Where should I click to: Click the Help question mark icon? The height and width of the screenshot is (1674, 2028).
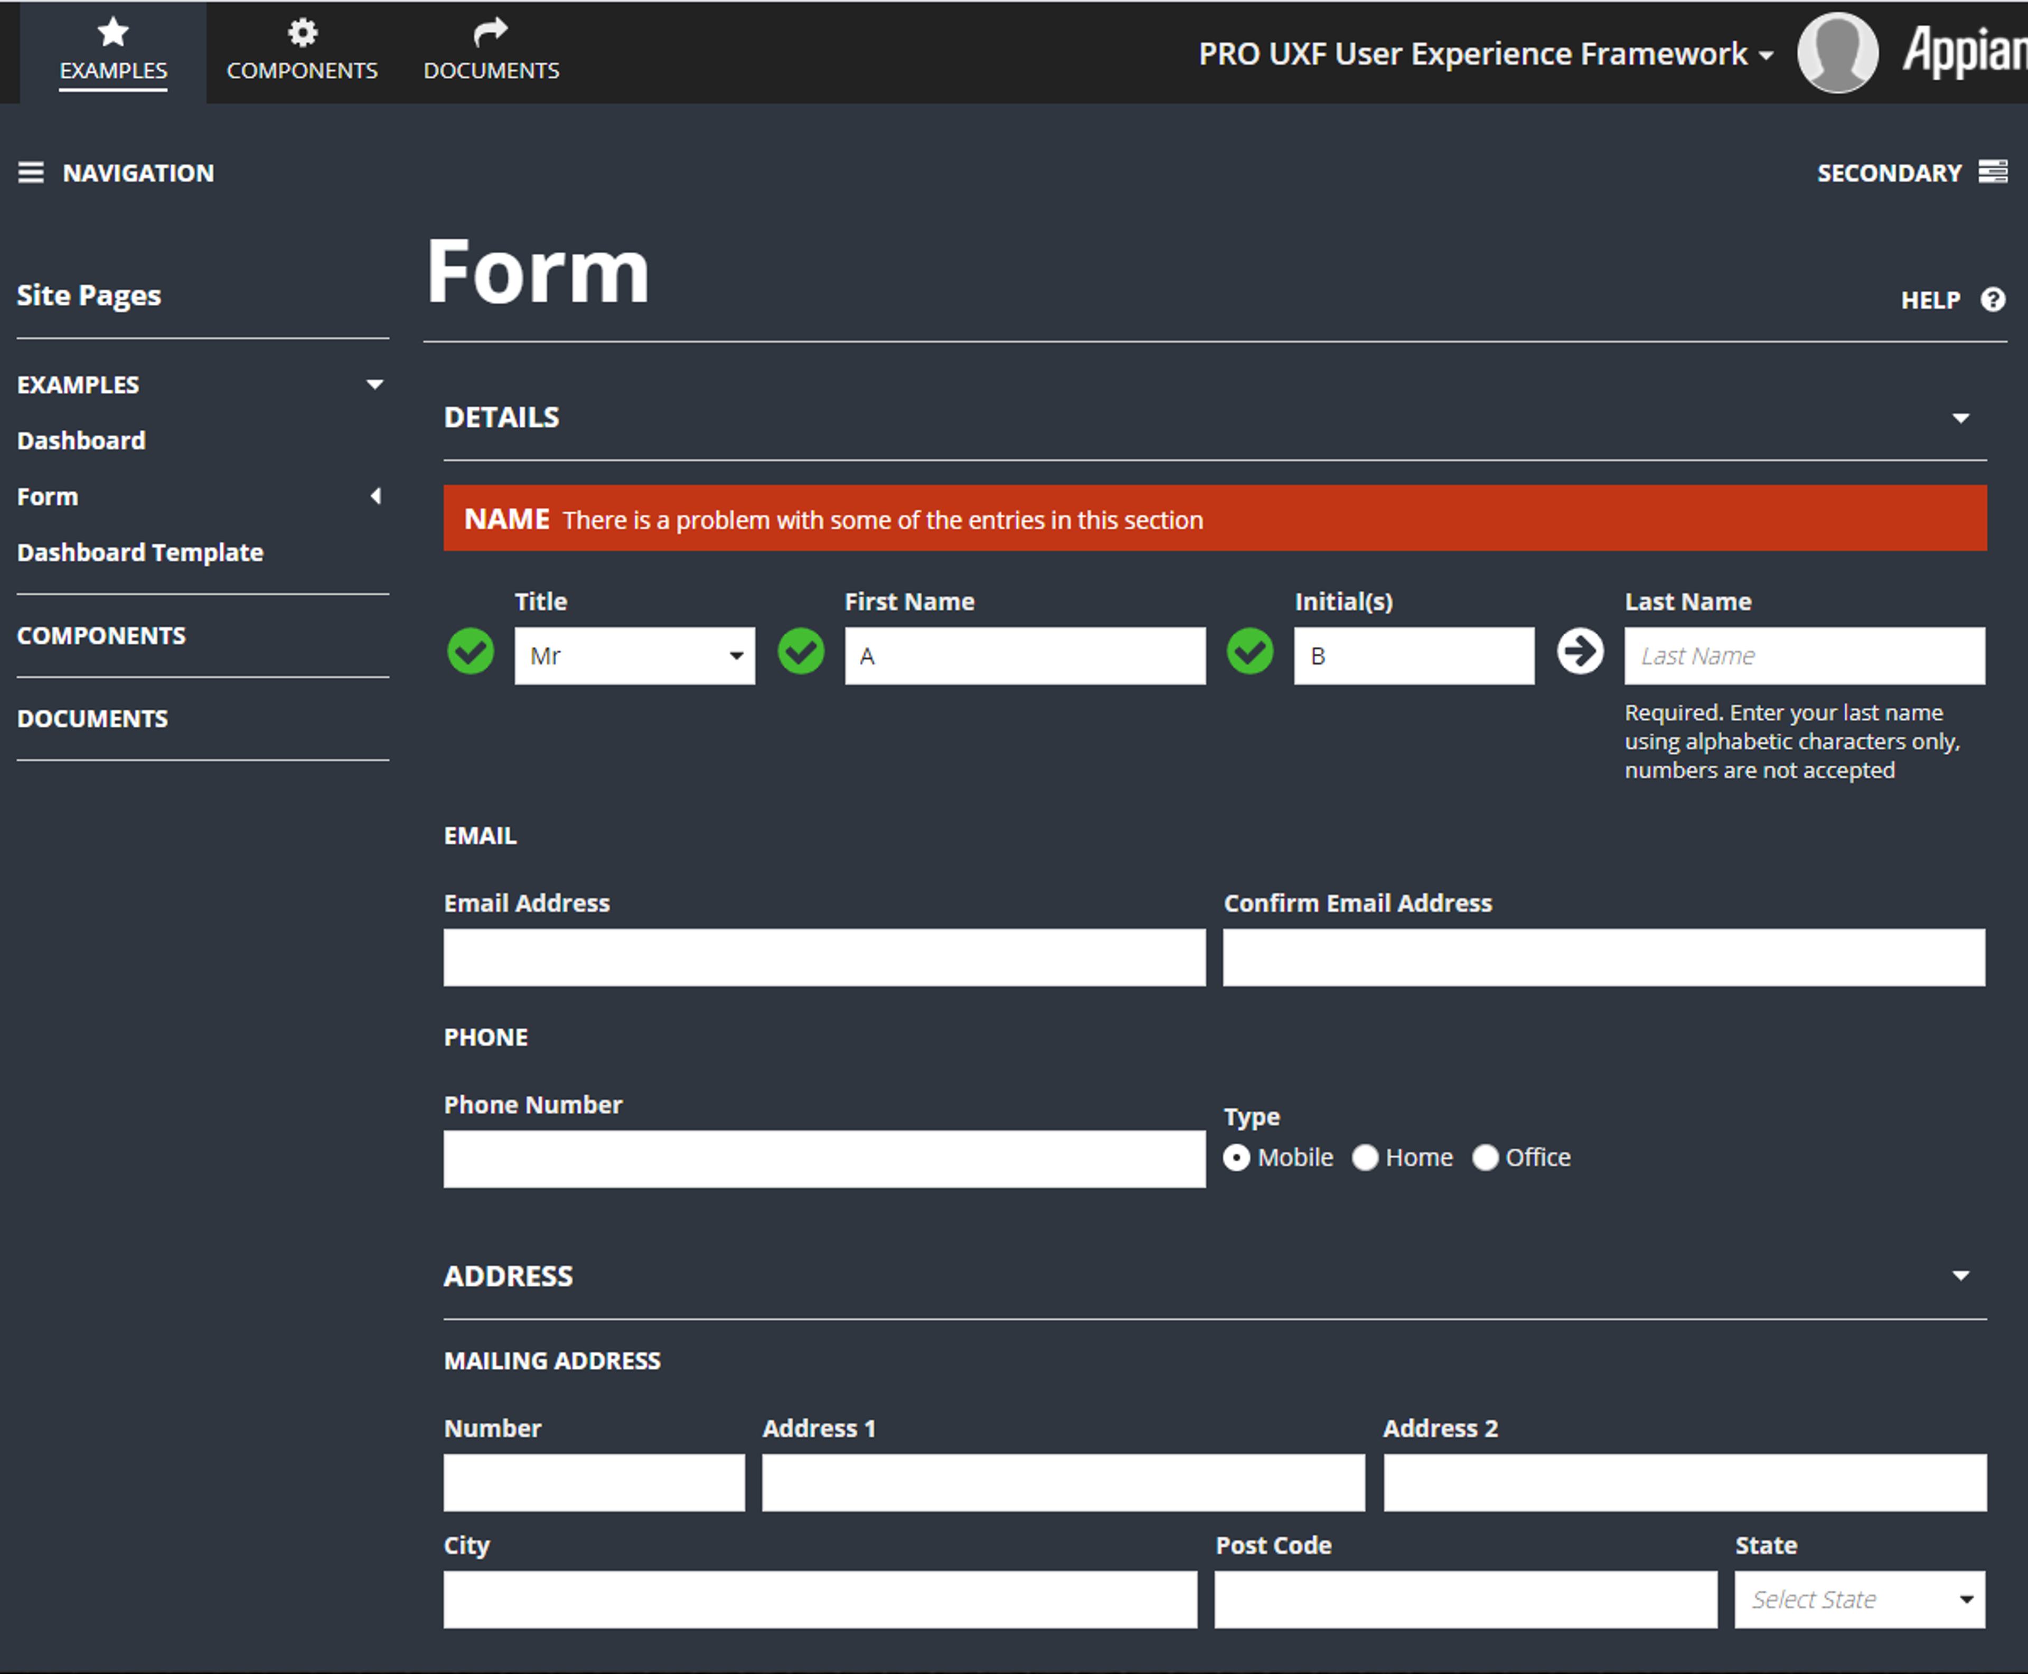pyautogui.click(x=1992, y=300)
